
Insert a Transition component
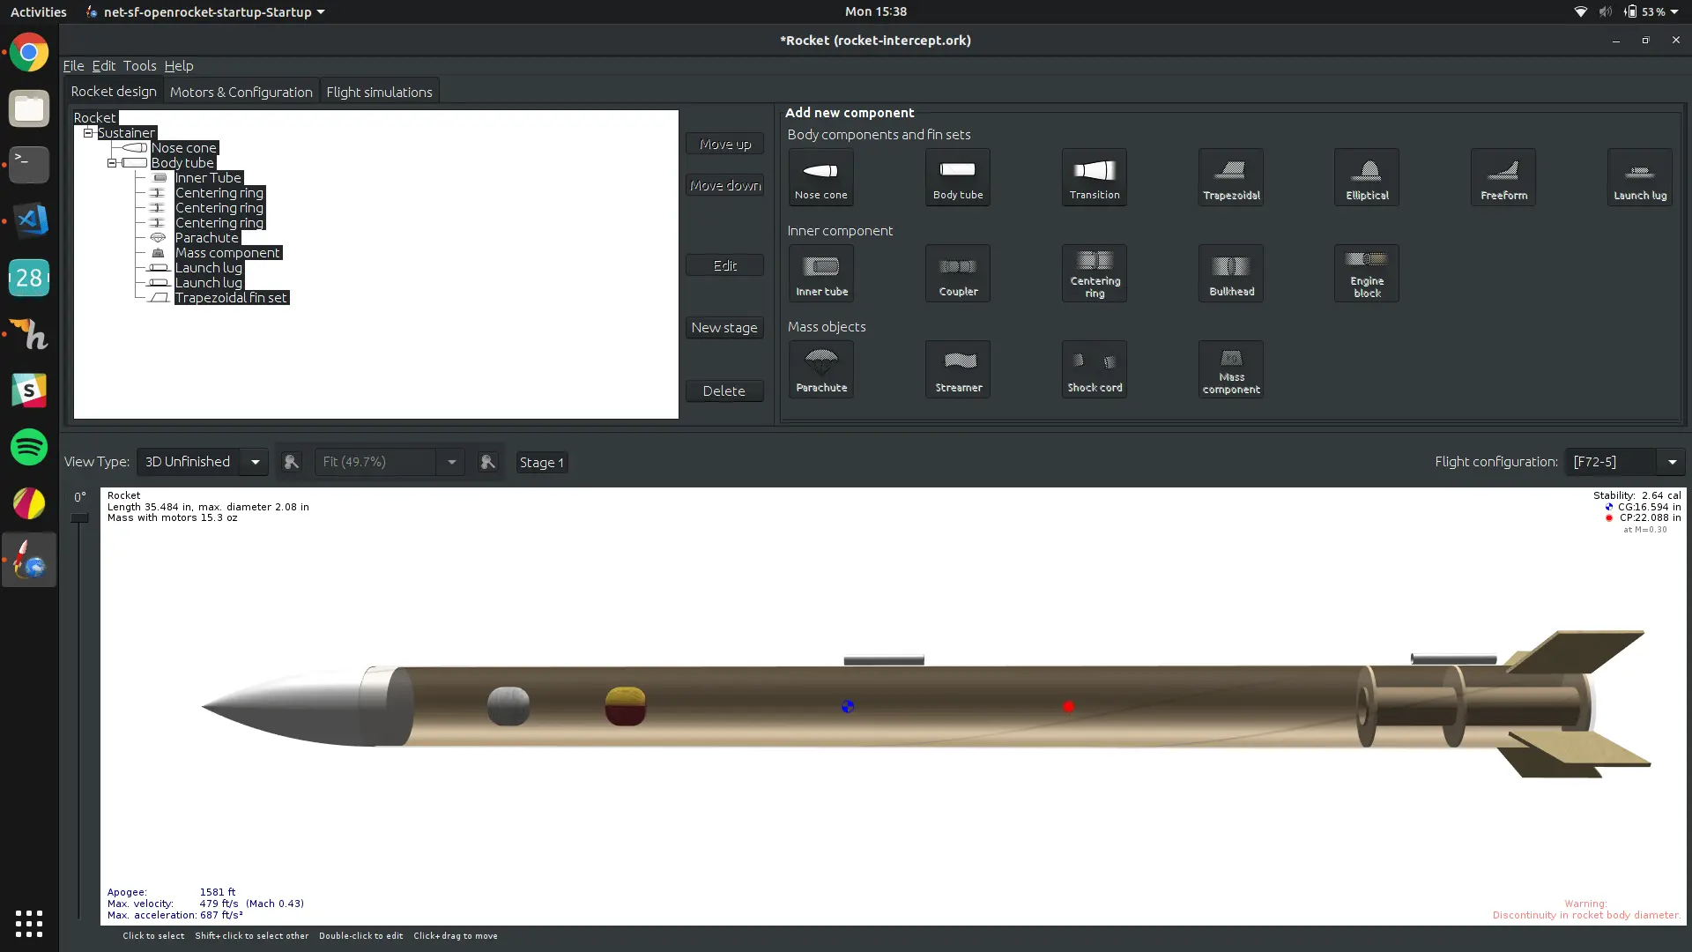coord(1094,177)
